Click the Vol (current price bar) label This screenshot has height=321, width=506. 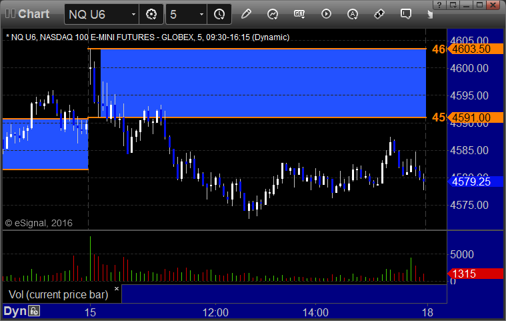pos(59,294)
